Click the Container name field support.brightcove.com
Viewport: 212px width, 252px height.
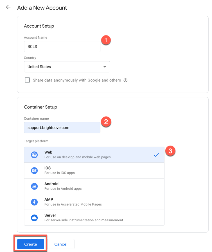(x=62, y=128)
